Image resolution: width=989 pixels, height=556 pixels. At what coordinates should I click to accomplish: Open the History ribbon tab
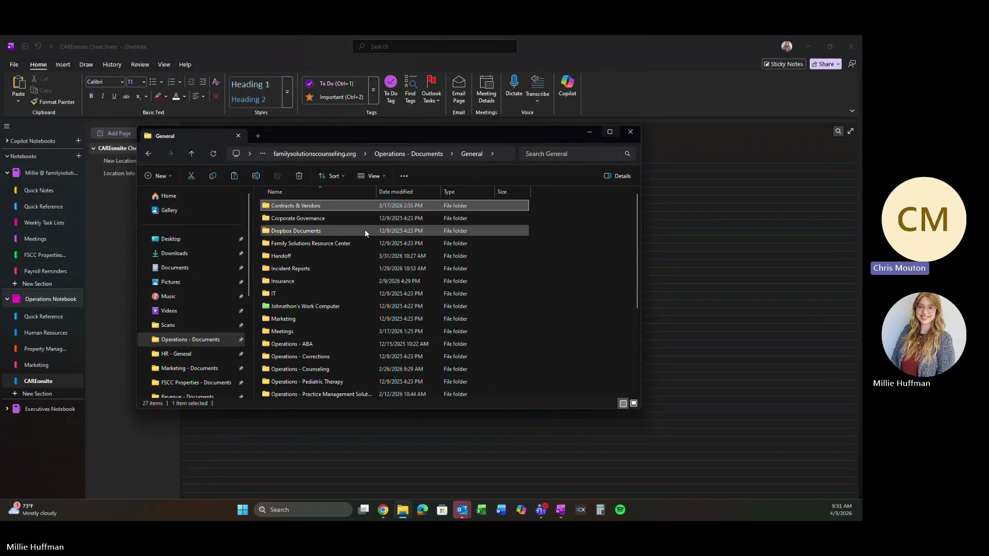coord(112,65)
